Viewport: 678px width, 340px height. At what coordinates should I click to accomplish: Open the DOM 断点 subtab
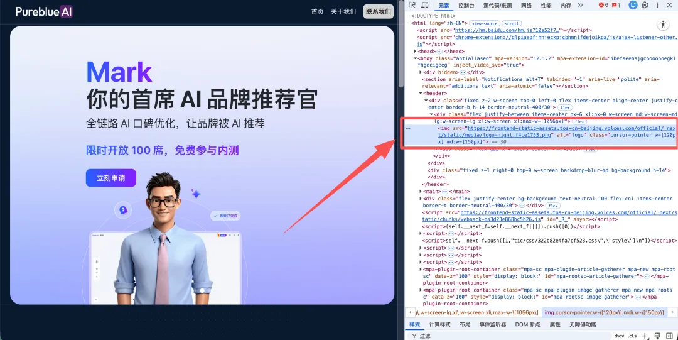point(528,324)
